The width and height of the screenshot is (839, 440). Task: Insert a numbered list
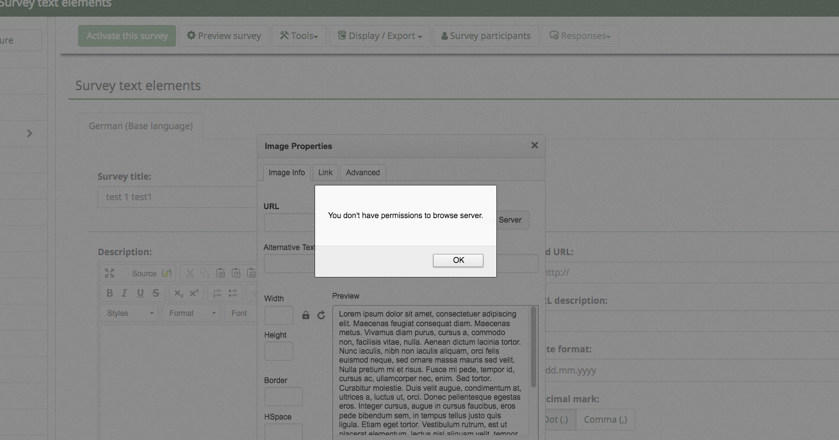217,293
